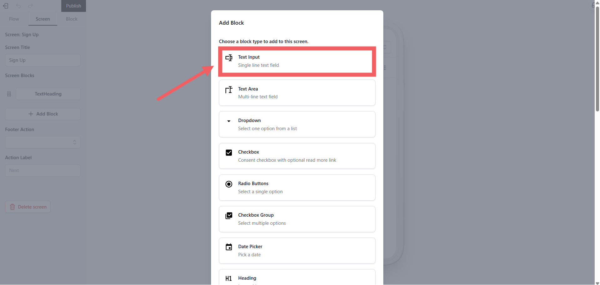
Task: Select the TextHeading block
Action: (x=48, y=94)
